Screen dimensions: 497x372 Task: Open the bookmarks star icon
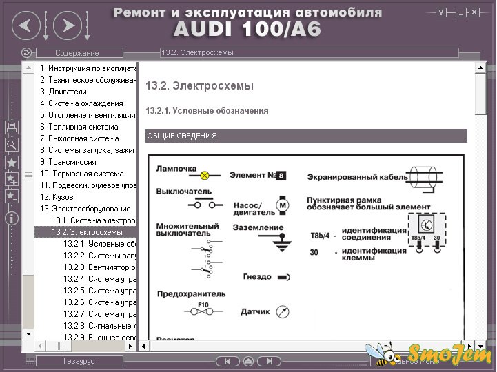click(12, 163)
